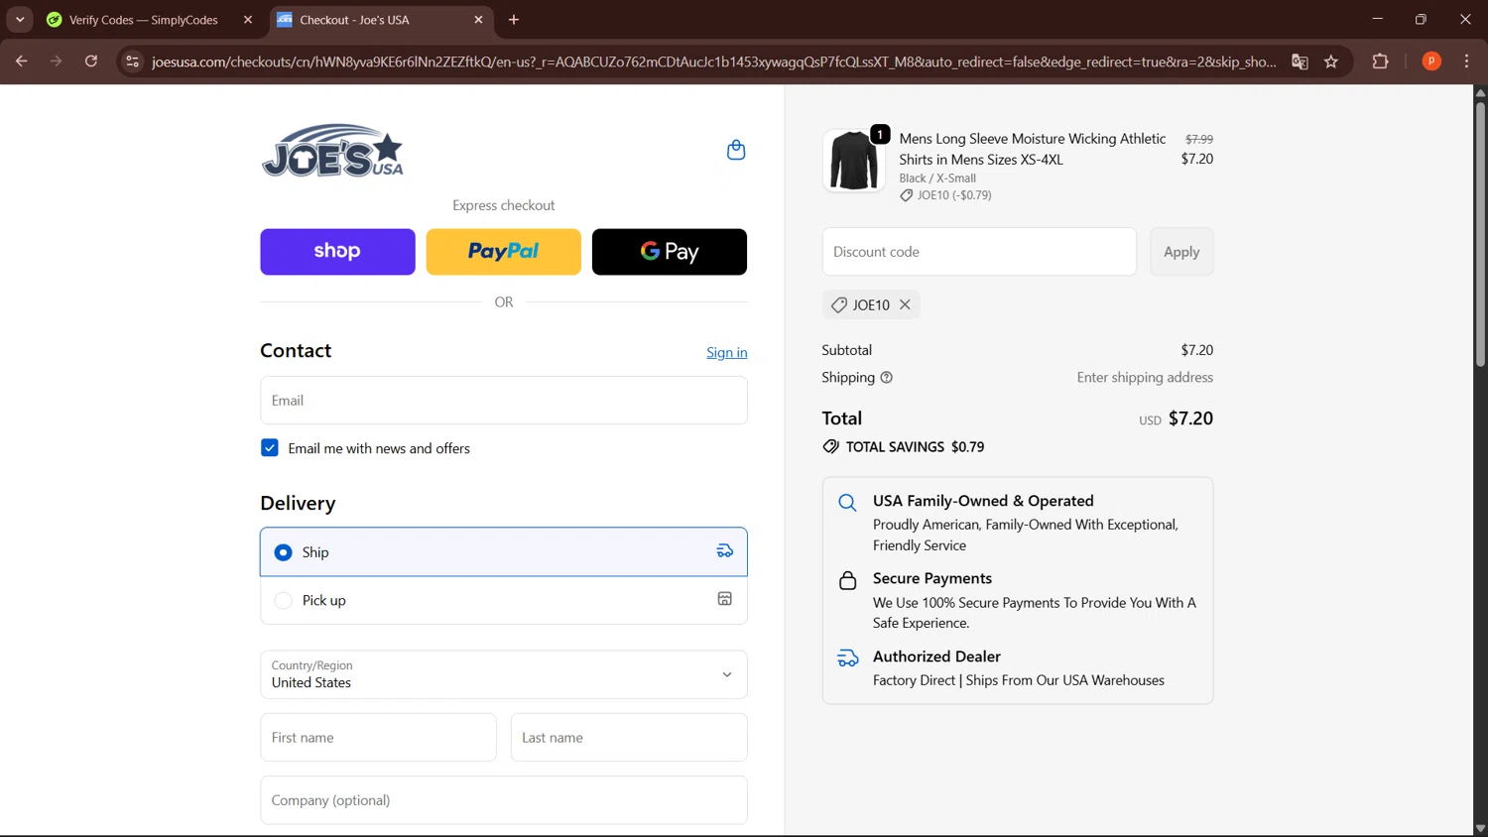
Task: Pay with PayPal express button
Action: (504, 252)
